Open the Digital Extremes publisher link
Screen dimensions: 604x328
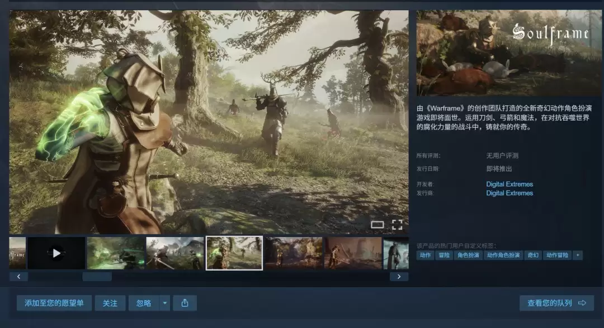pyautogui.click(x=509, y=193)
